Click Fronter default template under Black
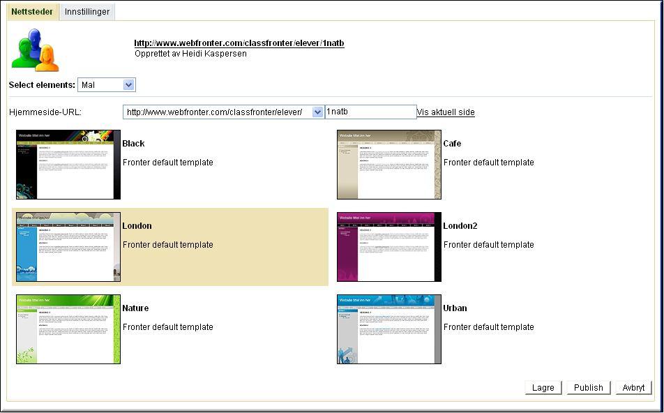This screenshot has height=413, width=664. coord(167,163)
